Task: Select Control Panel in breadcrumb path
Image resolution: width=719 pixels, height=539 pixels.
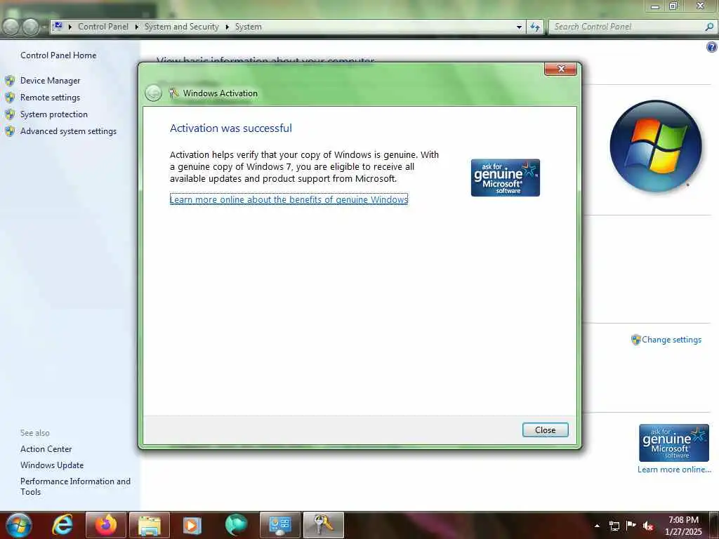Action: click(103, 27)
